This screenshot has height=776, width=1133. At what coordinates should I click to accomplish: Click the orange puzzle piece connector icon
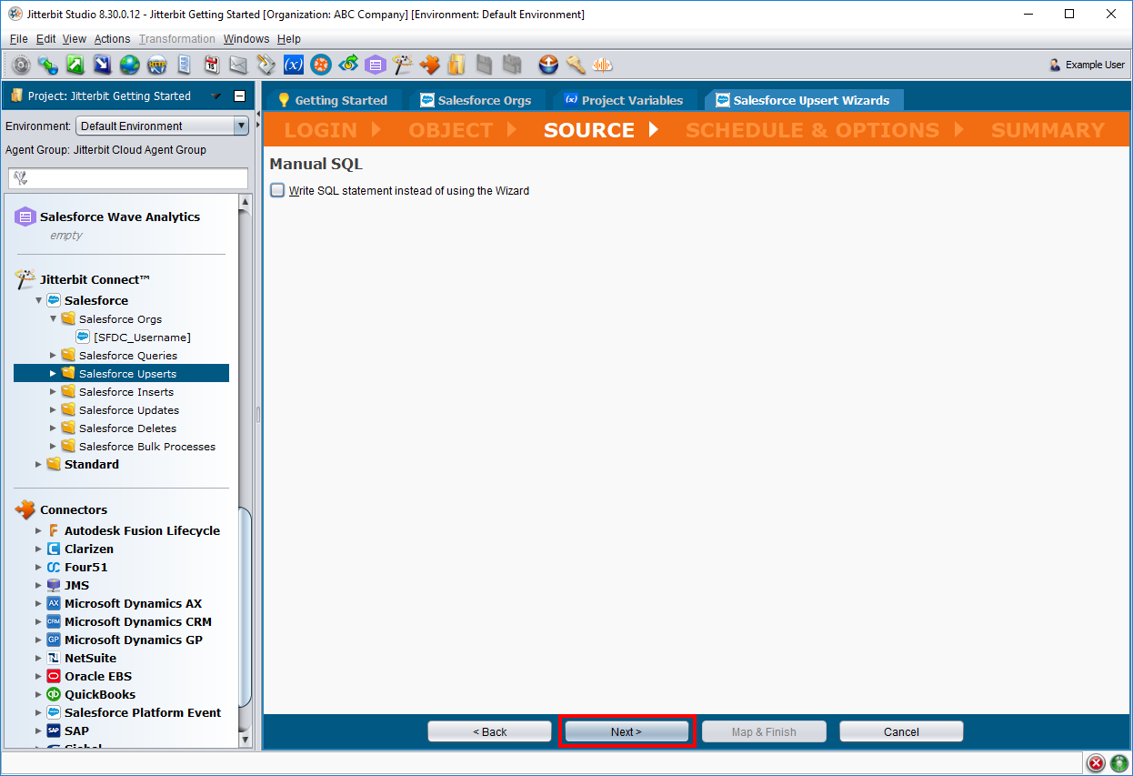pos(429,65)
